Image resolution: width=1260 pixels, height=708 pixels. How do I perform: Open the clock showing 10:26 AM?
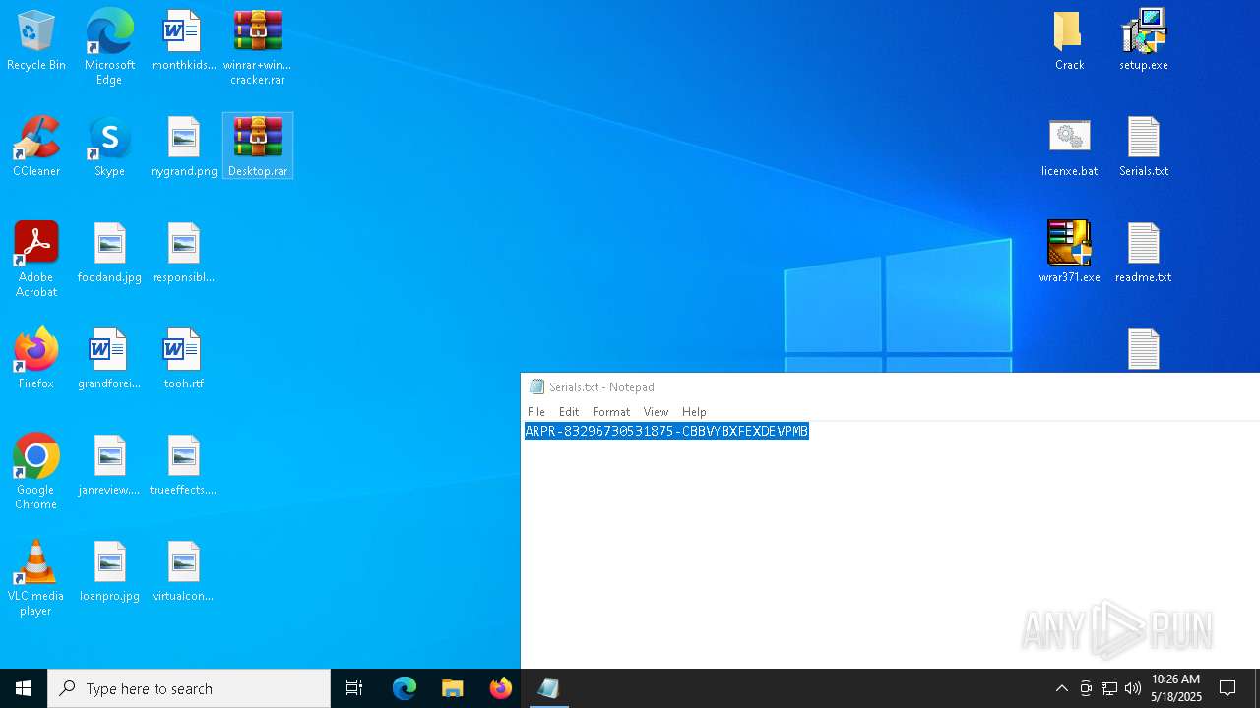click(x=1176, y=688)
